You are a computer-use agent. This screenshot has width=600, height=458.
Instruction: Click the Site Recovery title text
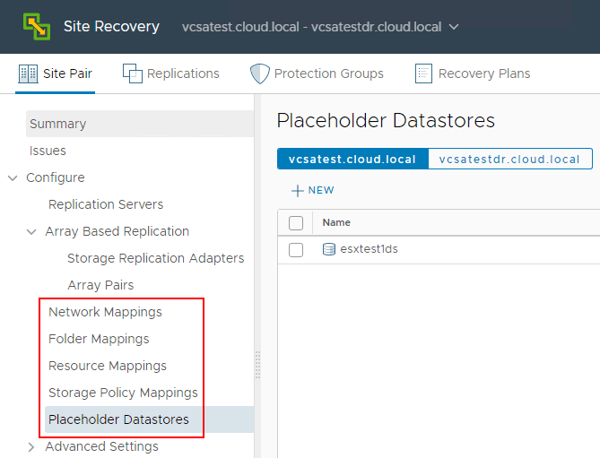click(111, 26)
